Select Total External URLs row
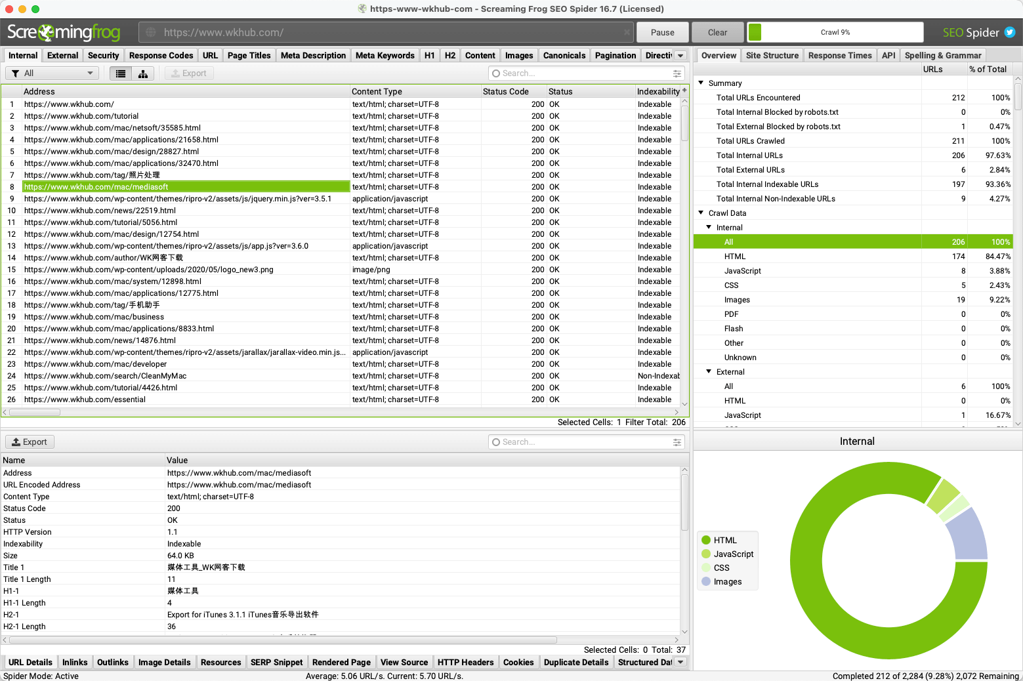 [x=853, y=170]
